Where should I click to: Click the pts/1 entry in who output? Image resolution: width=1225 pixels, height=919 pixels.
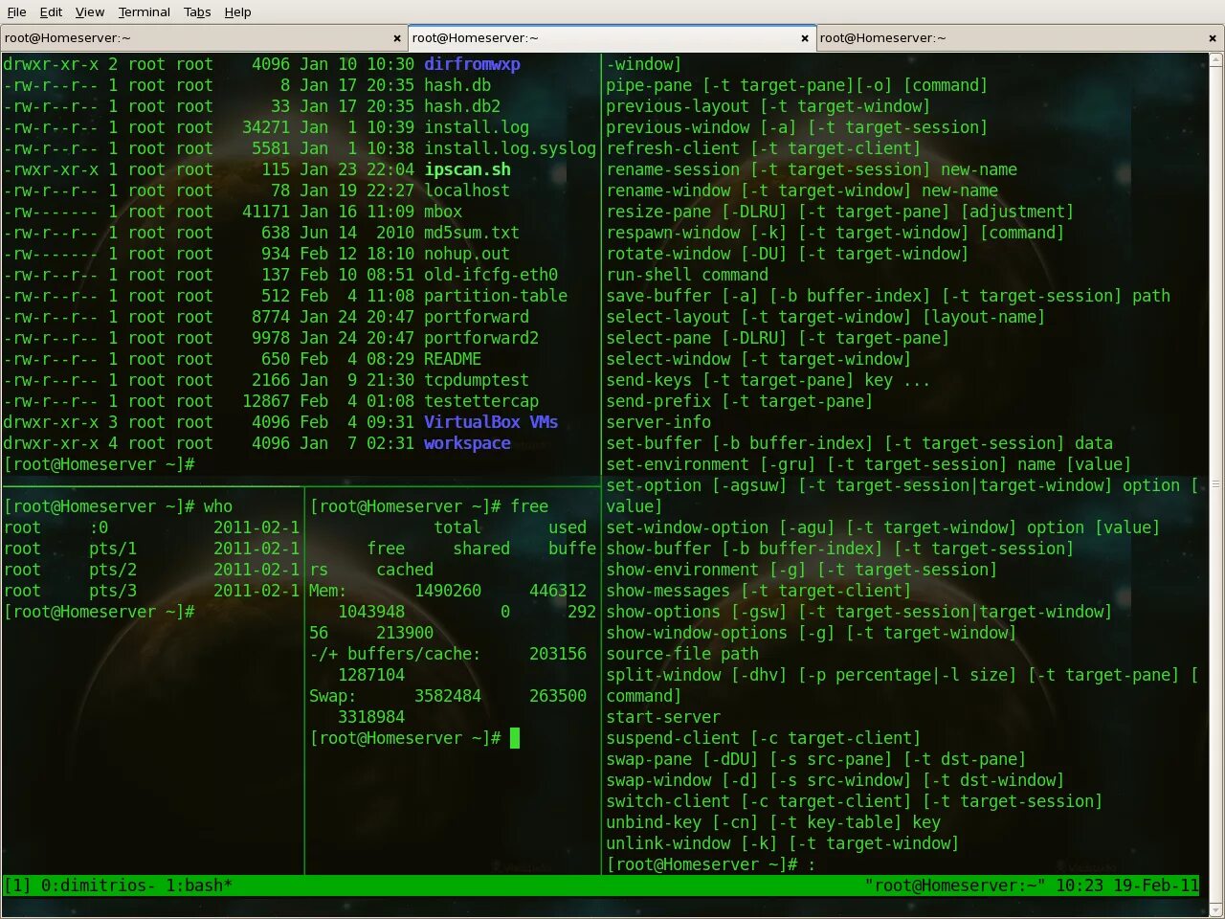(x=113, y=549)
